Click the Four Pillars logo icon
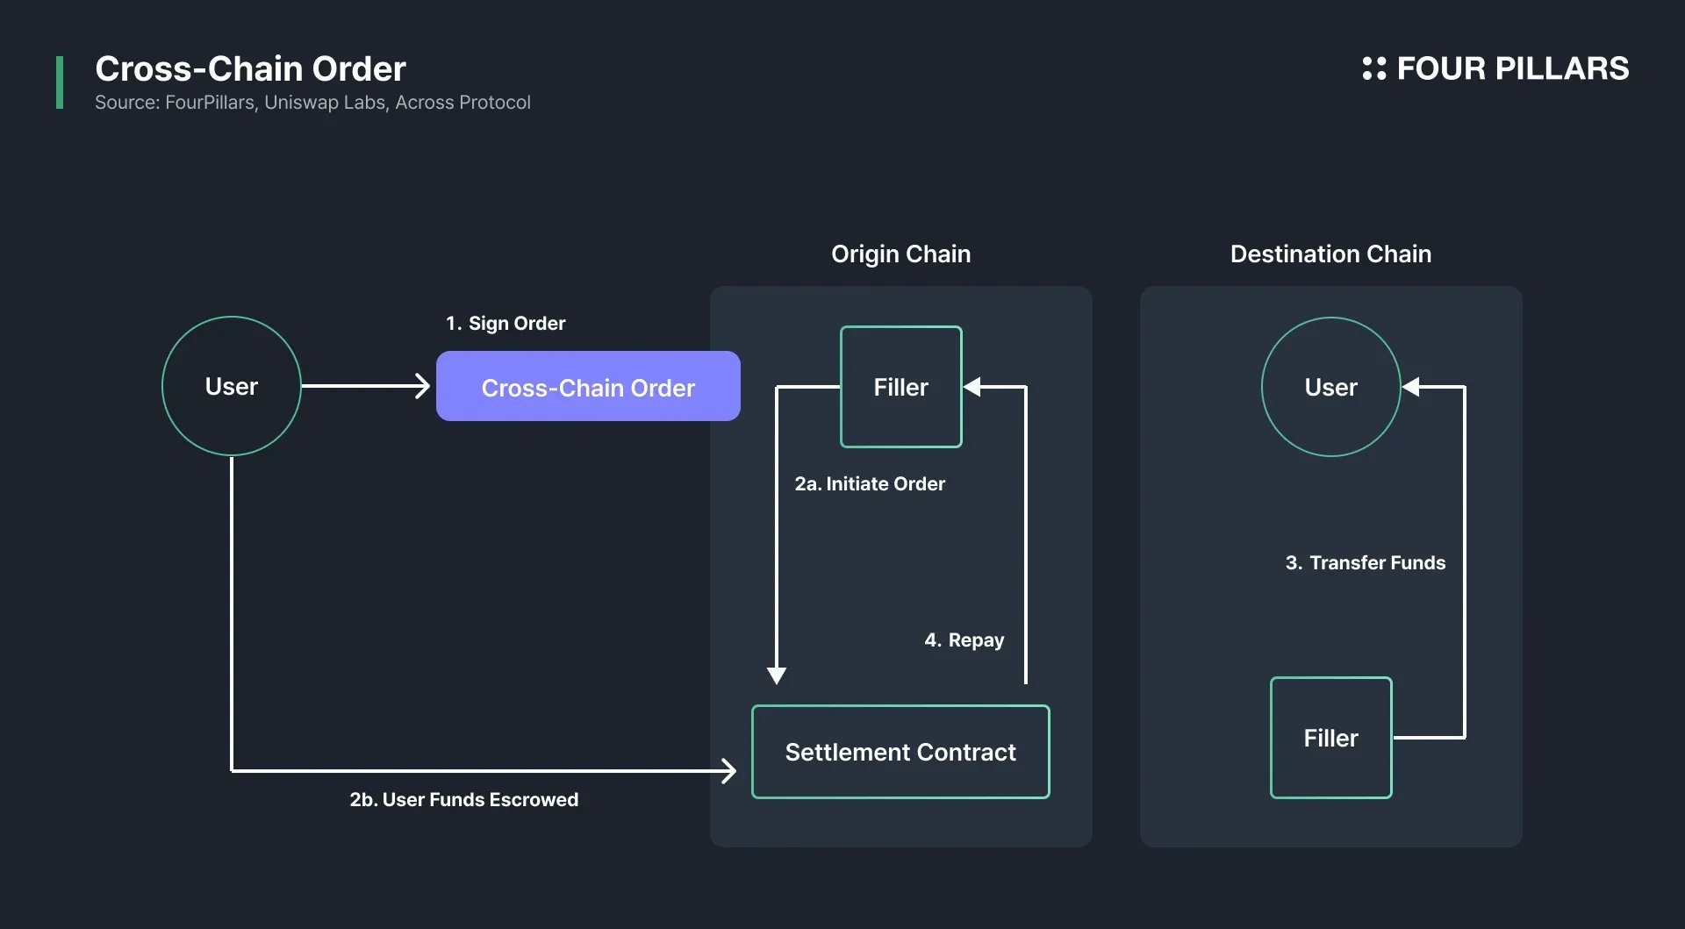 point(1374,68)
